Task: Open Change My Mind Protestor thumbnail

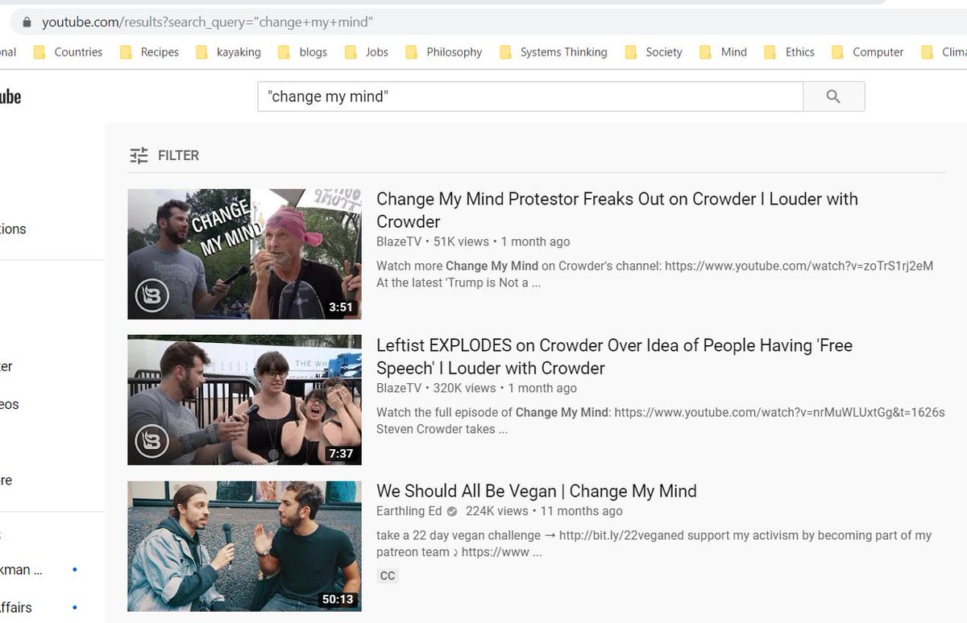Action: 244,254
